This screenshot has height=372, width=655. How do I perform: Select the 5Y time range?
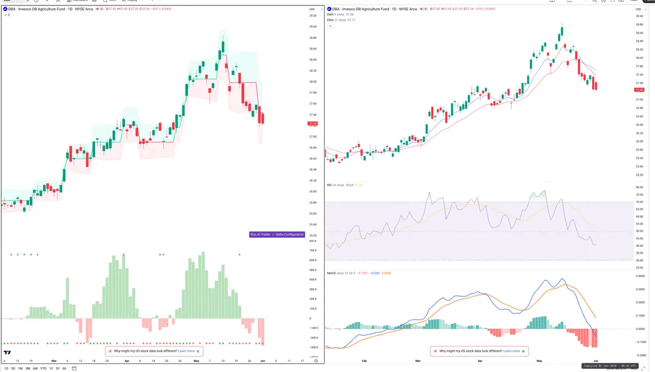(x=57, y=369)
